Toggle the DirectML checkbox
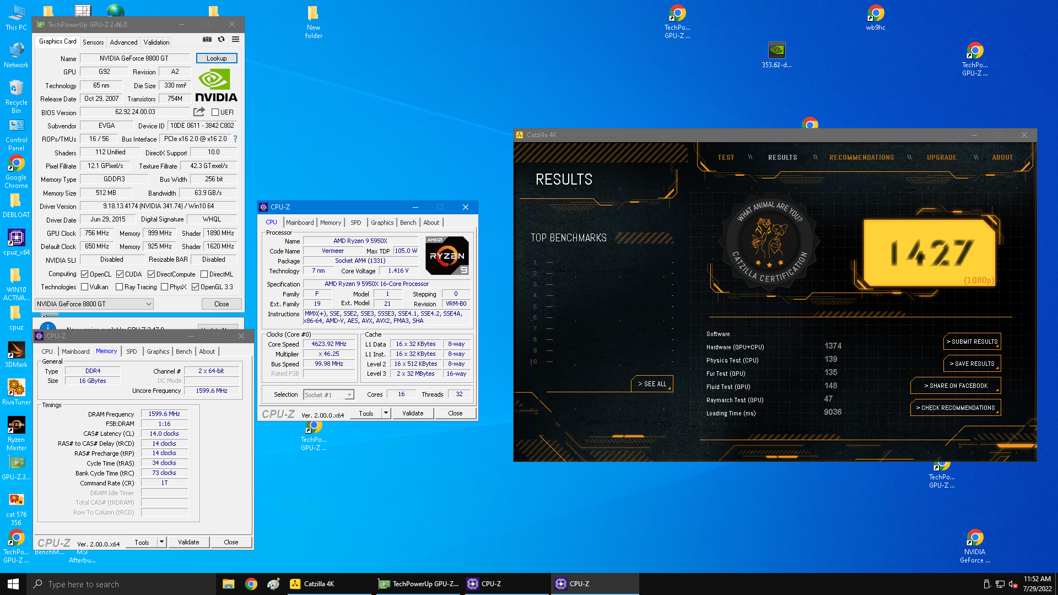Image resolution: width=1058 pixels, height=595 pixels. tap(204, 274)
